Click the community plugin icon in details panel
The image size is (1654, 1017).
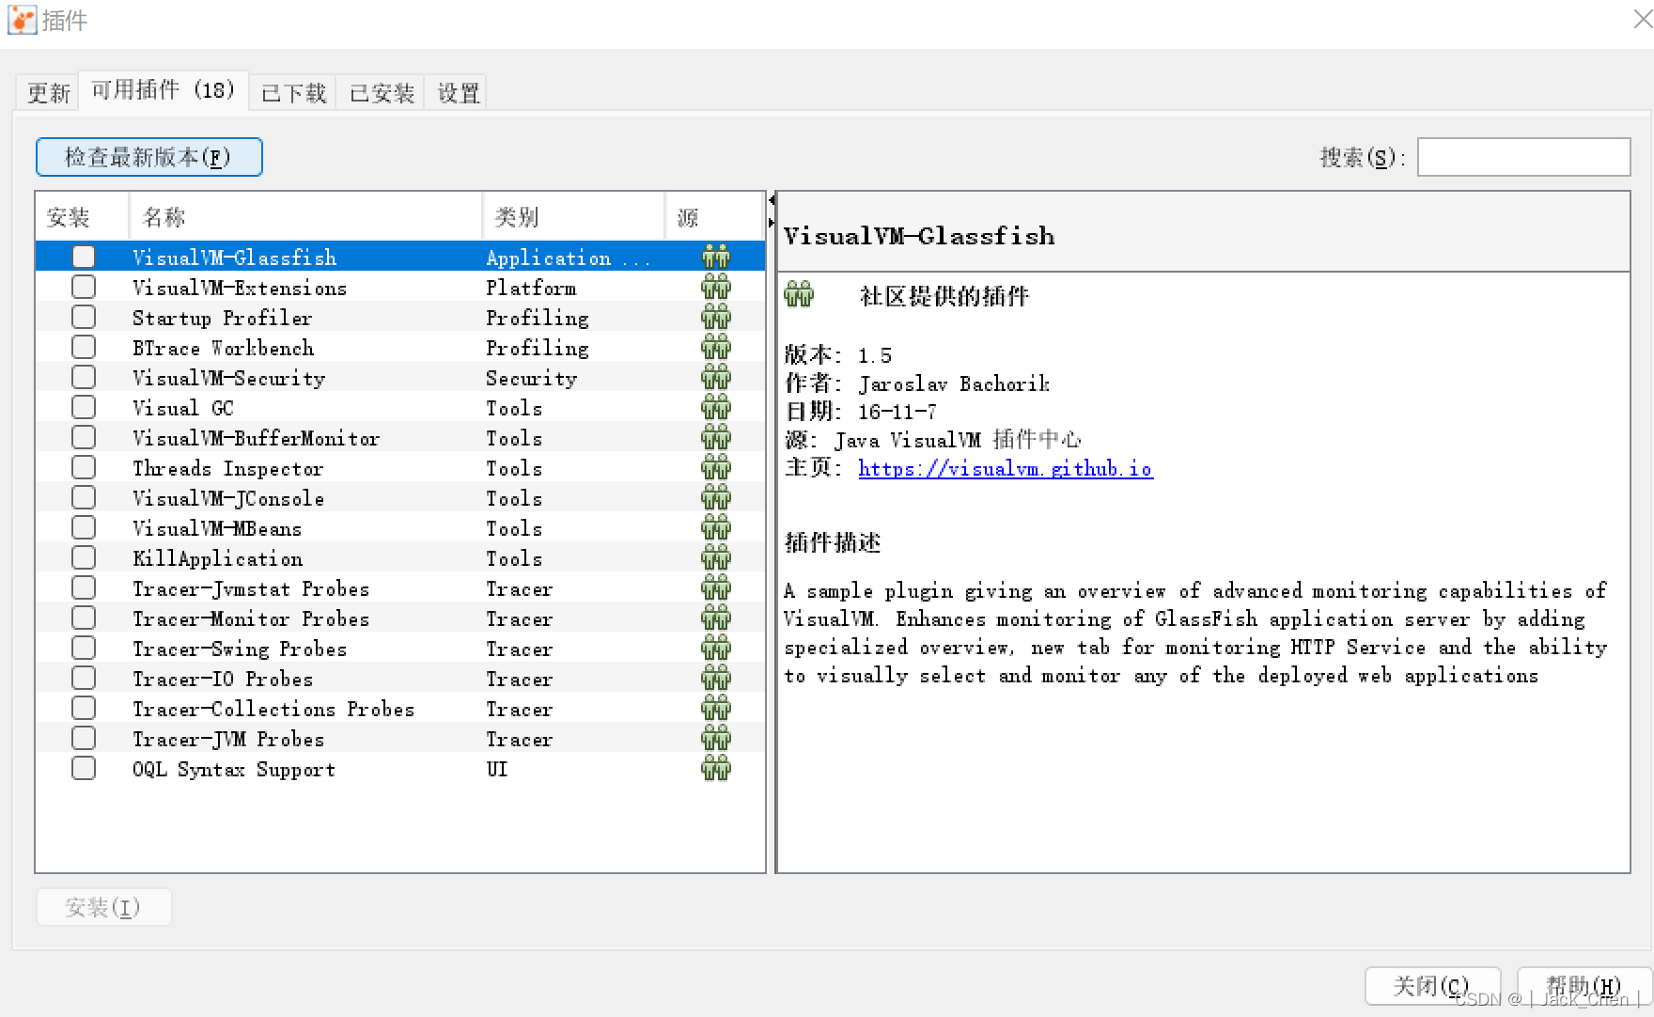[799, 295]
